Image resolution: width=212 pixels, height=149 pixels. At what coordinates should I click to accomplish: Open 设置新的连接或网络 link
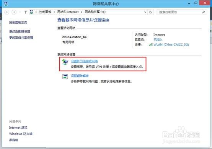point(84,61)
